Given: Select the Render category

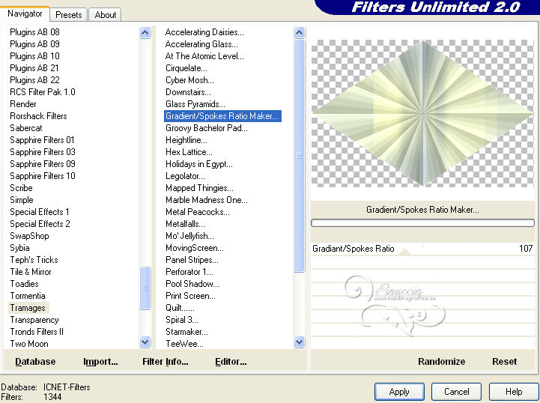Looking at the screenshot, I should click(23, 104).
